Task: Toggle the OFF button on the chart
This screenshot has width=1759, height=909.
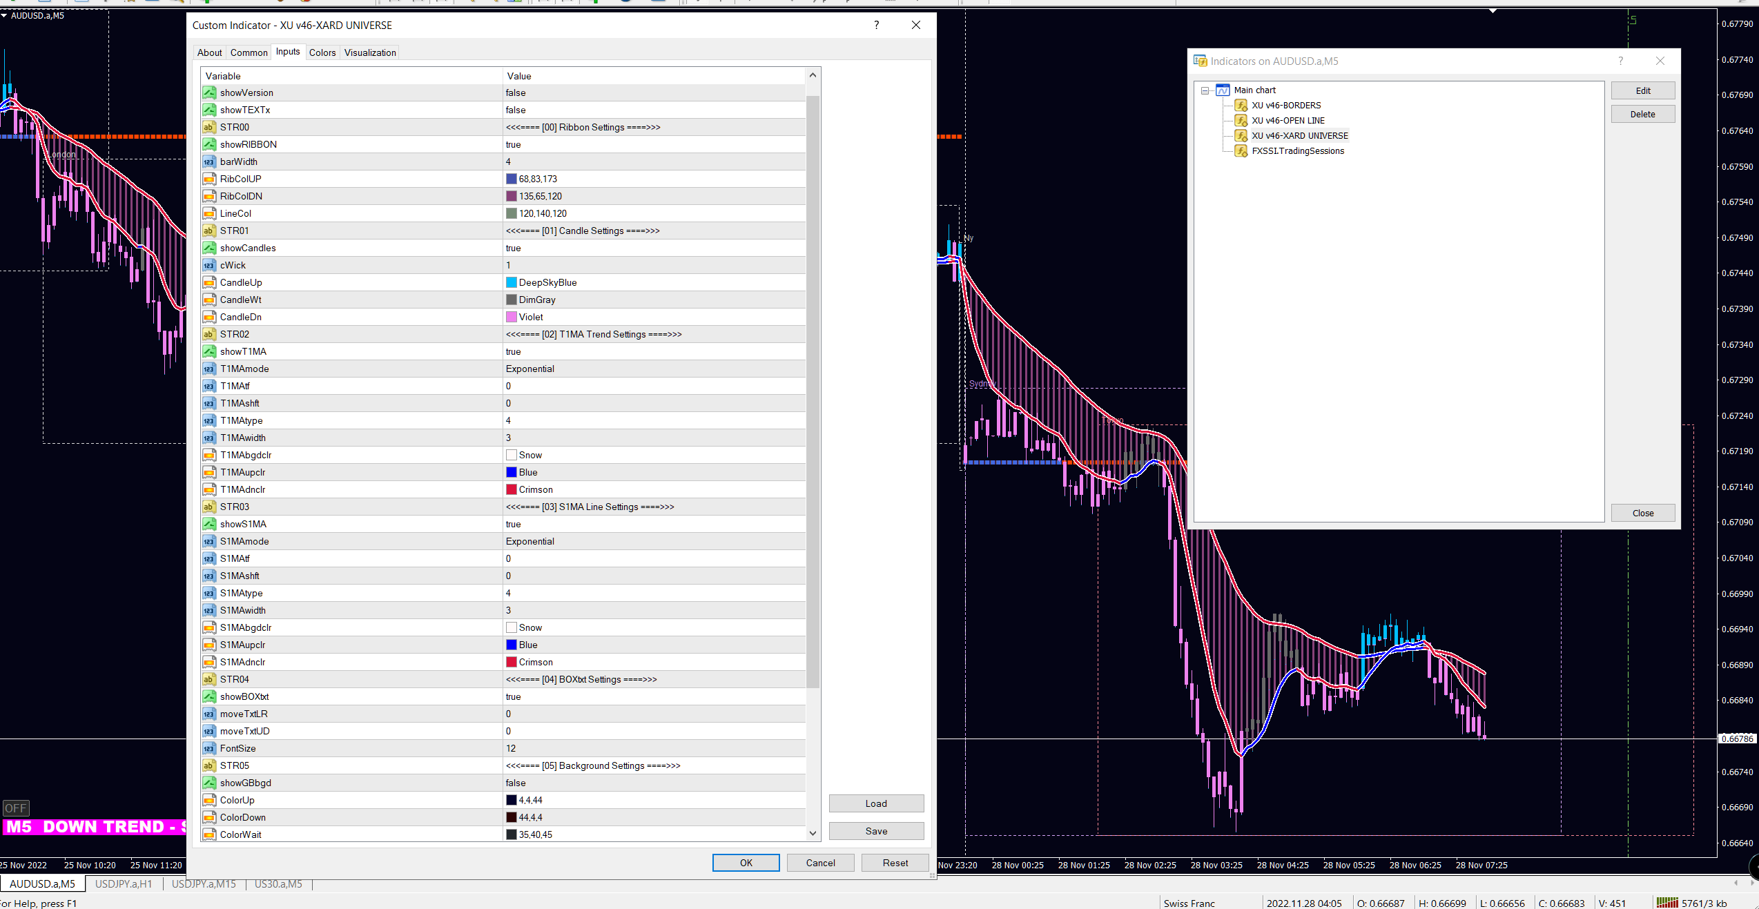Action: [15, 808]
